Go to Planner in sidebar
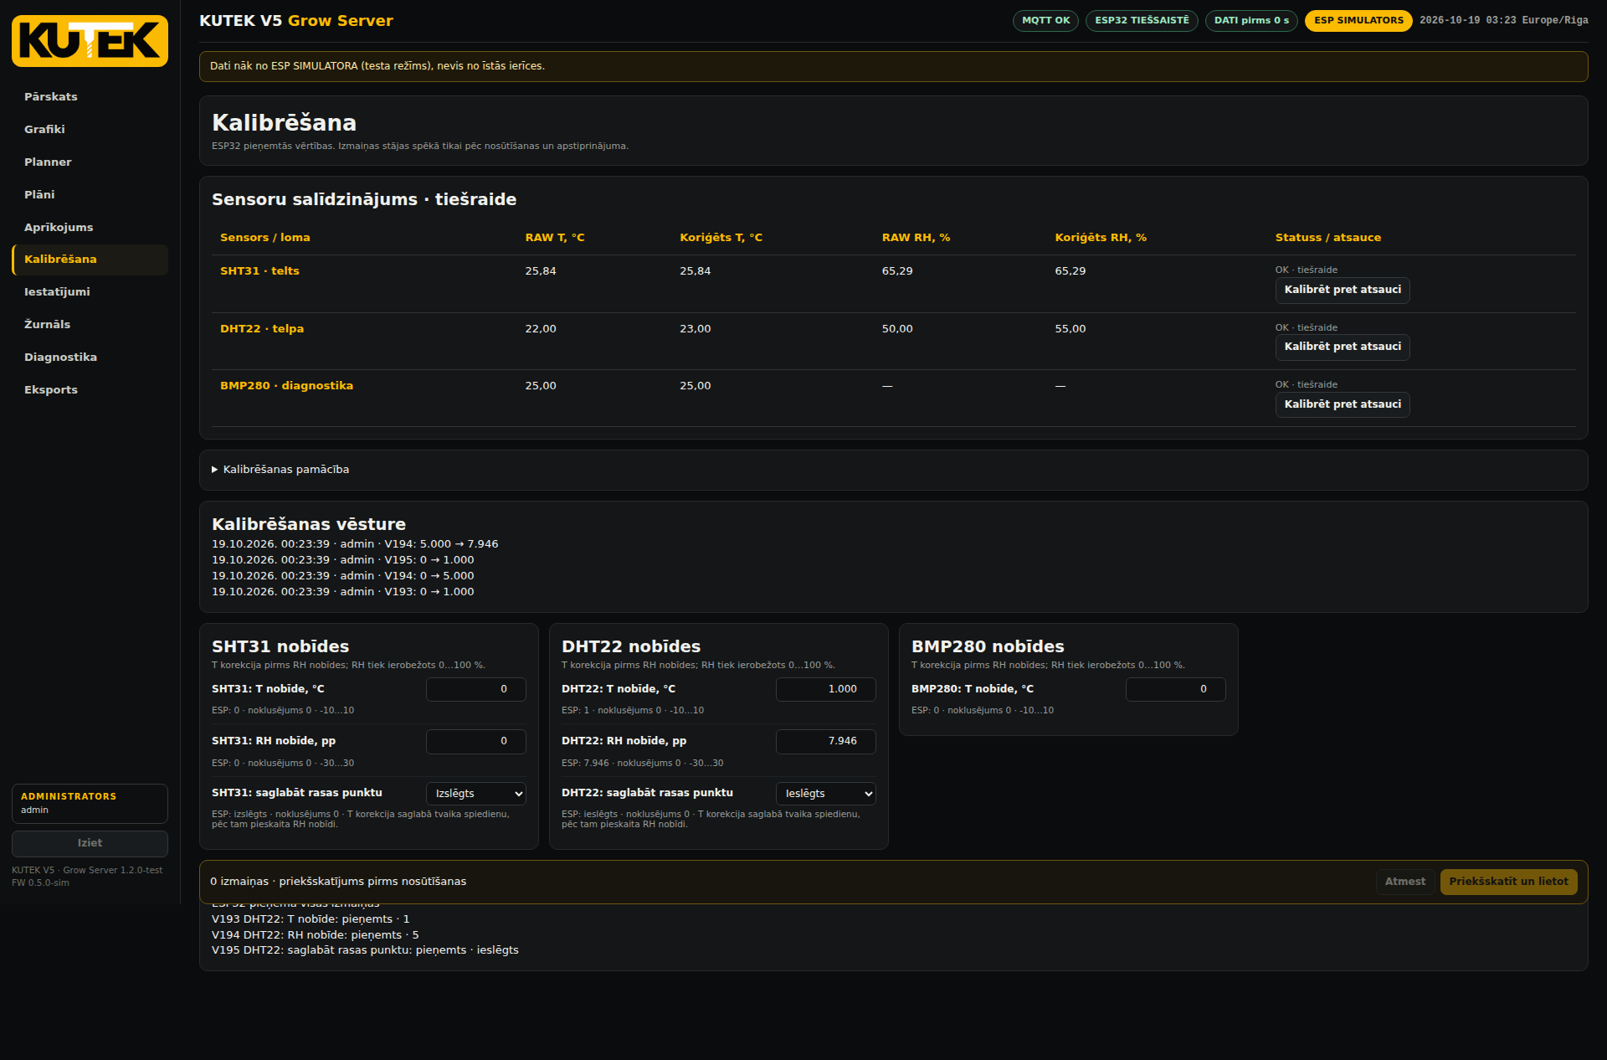This screenshot has width=1607, height=1060. [x=90, y=162]
